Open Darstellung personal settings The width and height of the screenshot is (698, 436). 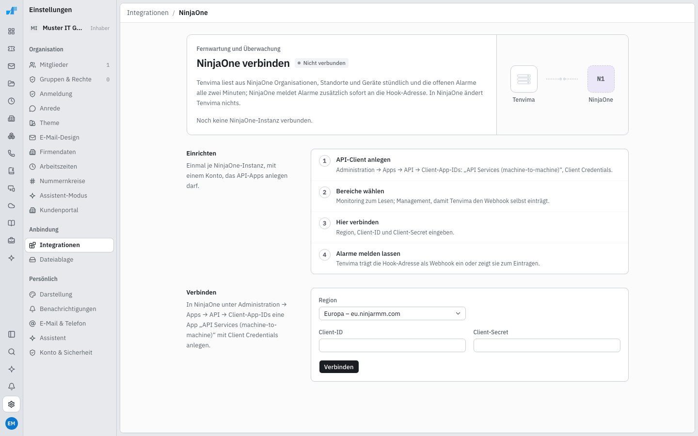pos(69,295)
